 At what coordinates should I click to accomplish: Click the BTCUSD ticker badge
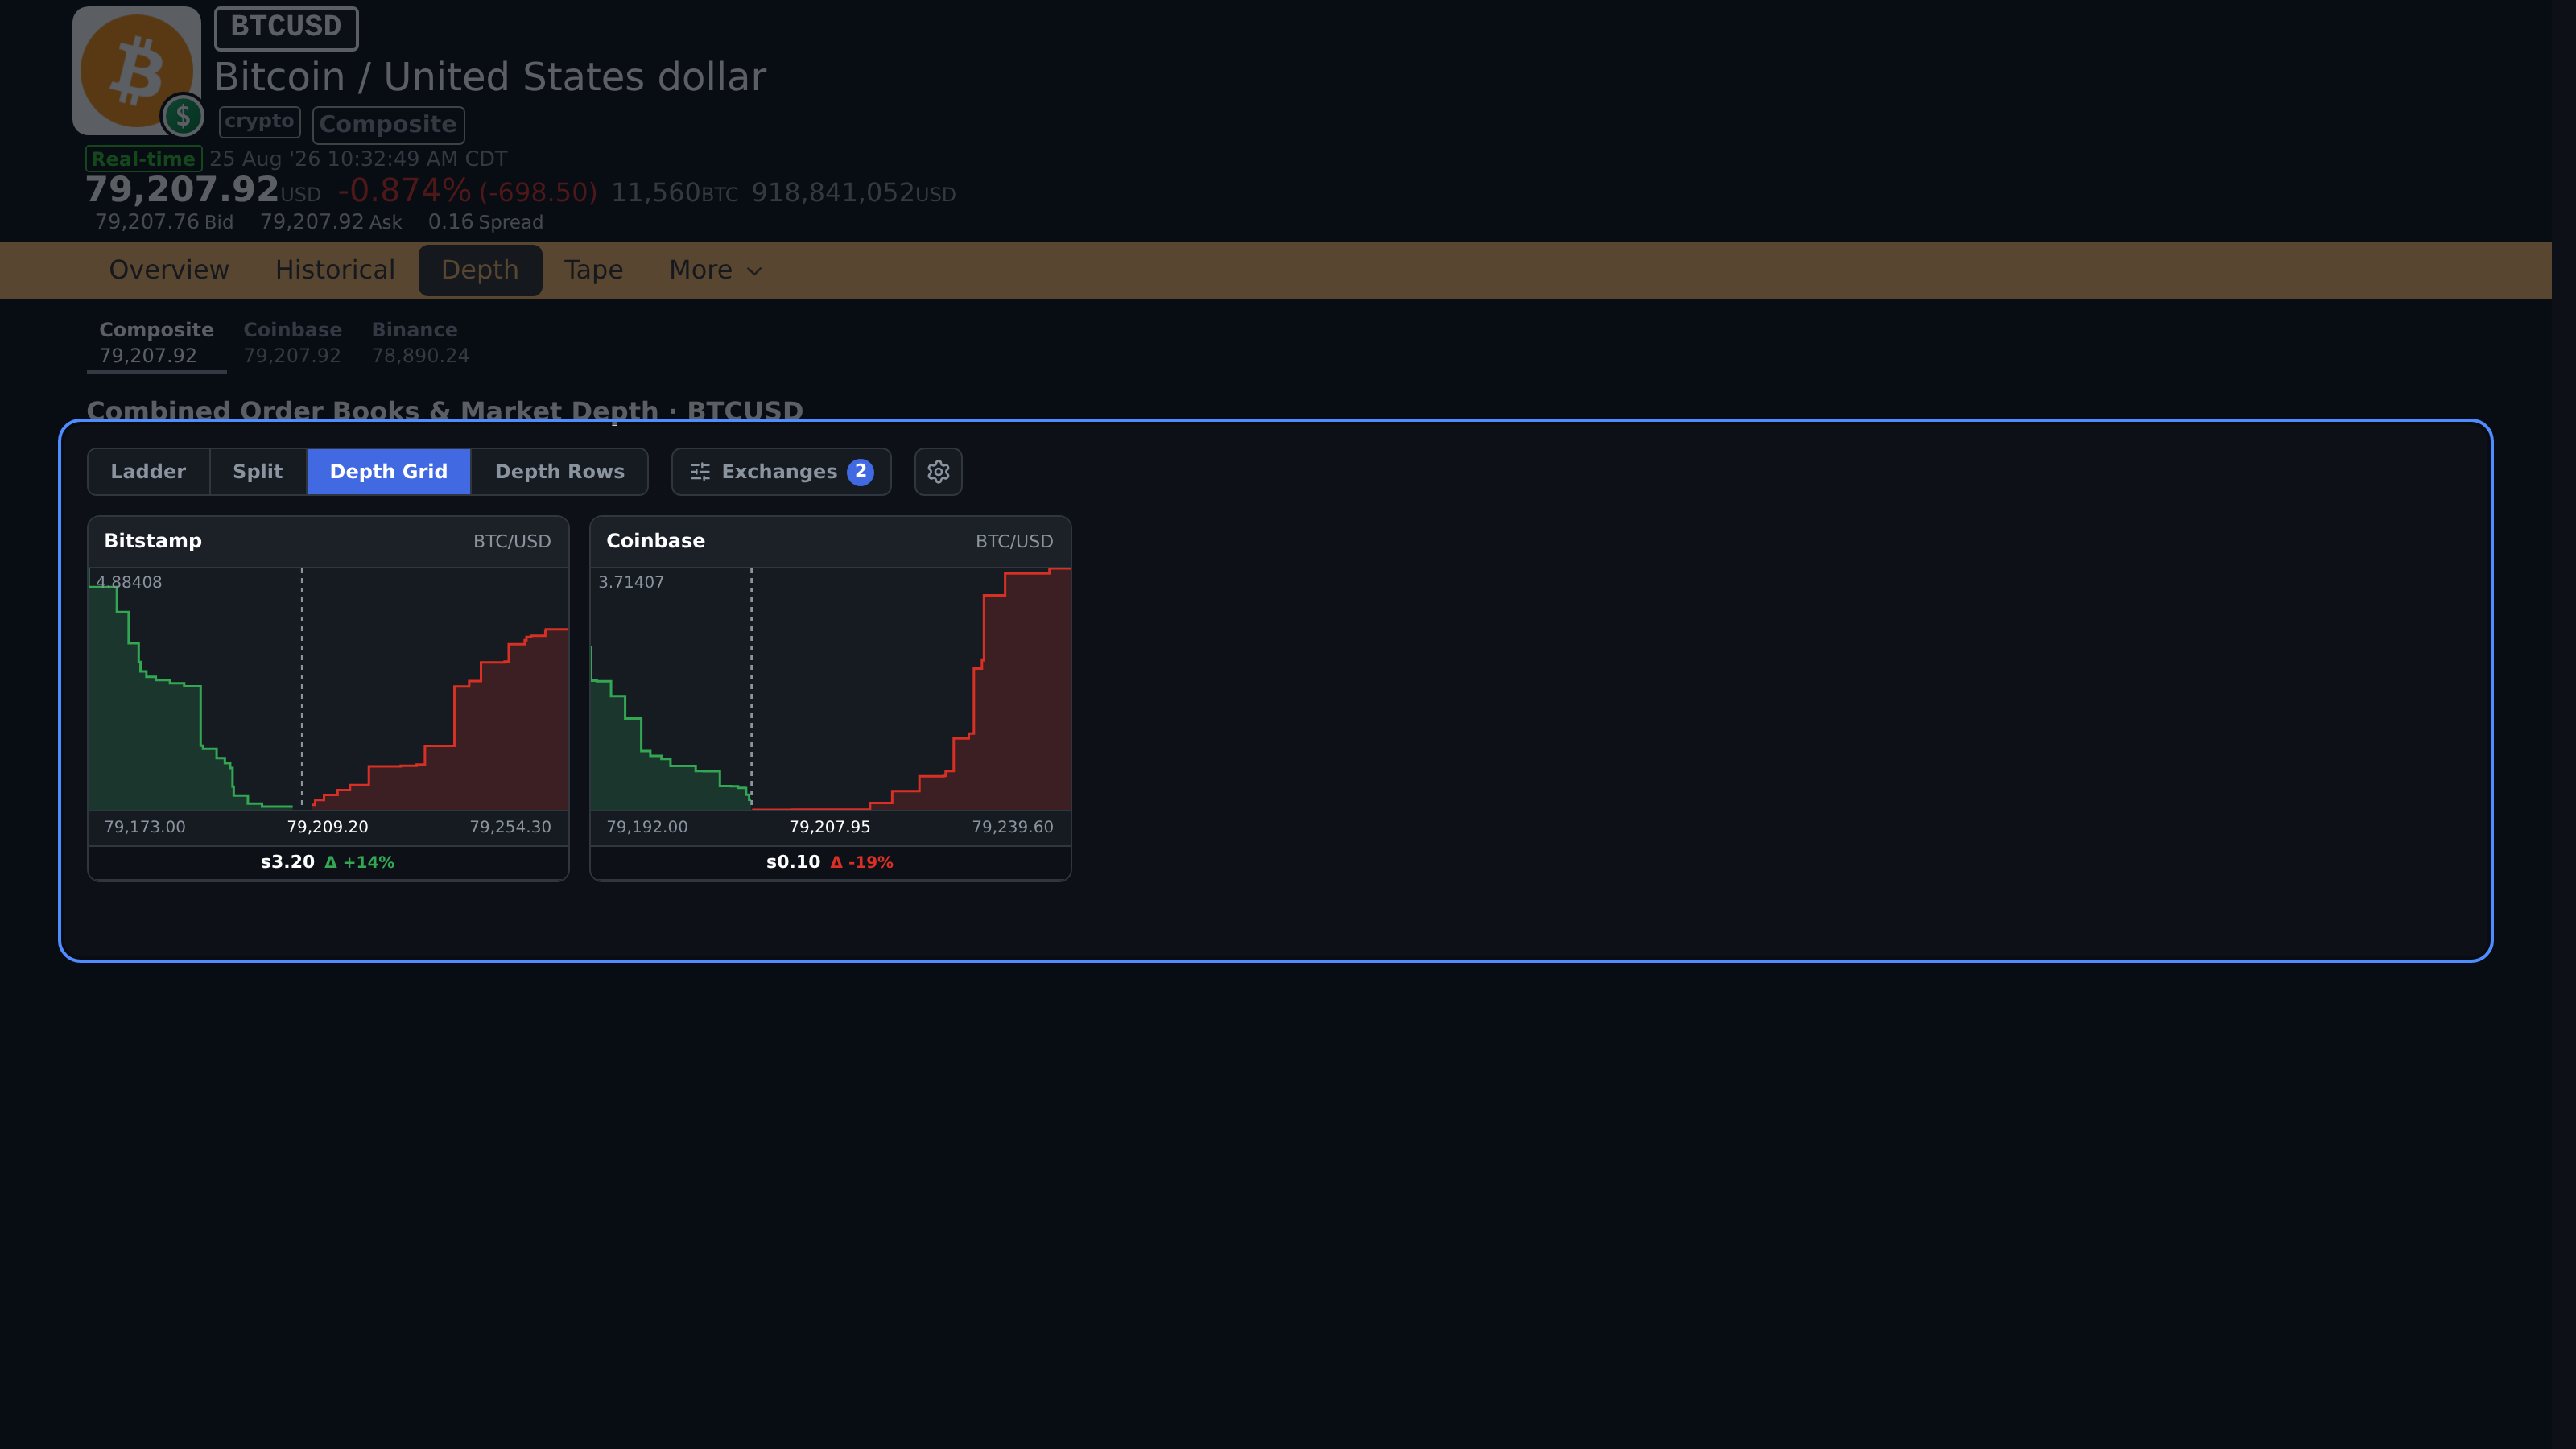tap(286, 27)
